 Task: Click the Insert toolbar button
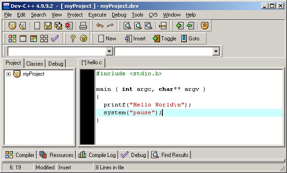(x=135, y=39)
